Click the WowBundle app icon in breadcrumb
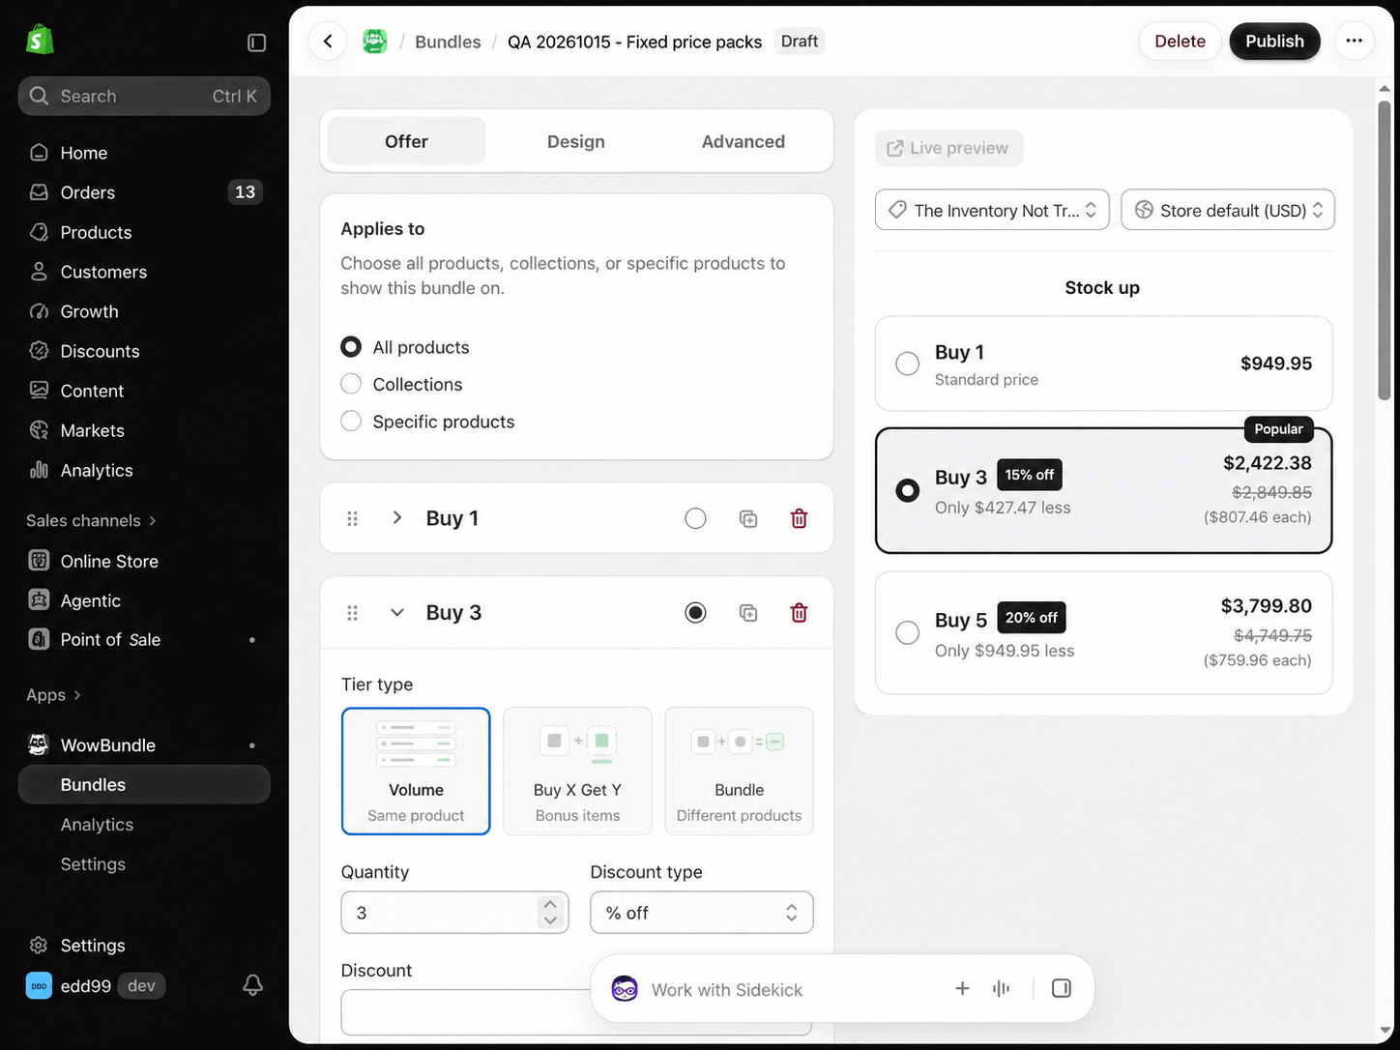This screenshot has height=1050, width=1400. point(375,42)
